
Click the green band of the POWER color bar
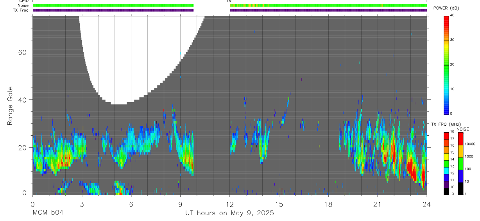[446, 65]
